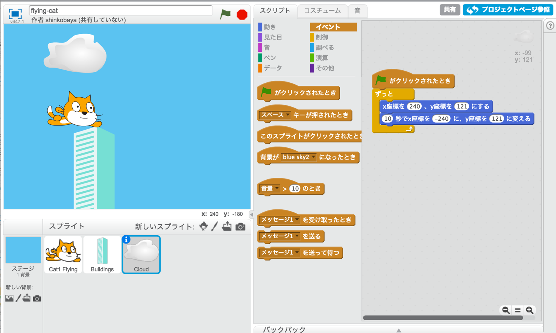The height and width of the screenshot is (333, 556).
Task: Click the scripts area horizontal scrollbar
Action: [x=443, y=318]
